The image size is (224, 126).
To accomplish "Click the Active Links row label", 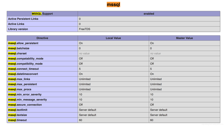I will 16,24.
